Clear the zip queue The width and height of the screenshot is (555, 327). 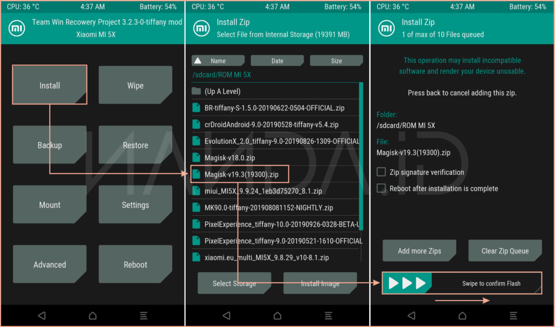pyautogui.click(x=505, y=251)
